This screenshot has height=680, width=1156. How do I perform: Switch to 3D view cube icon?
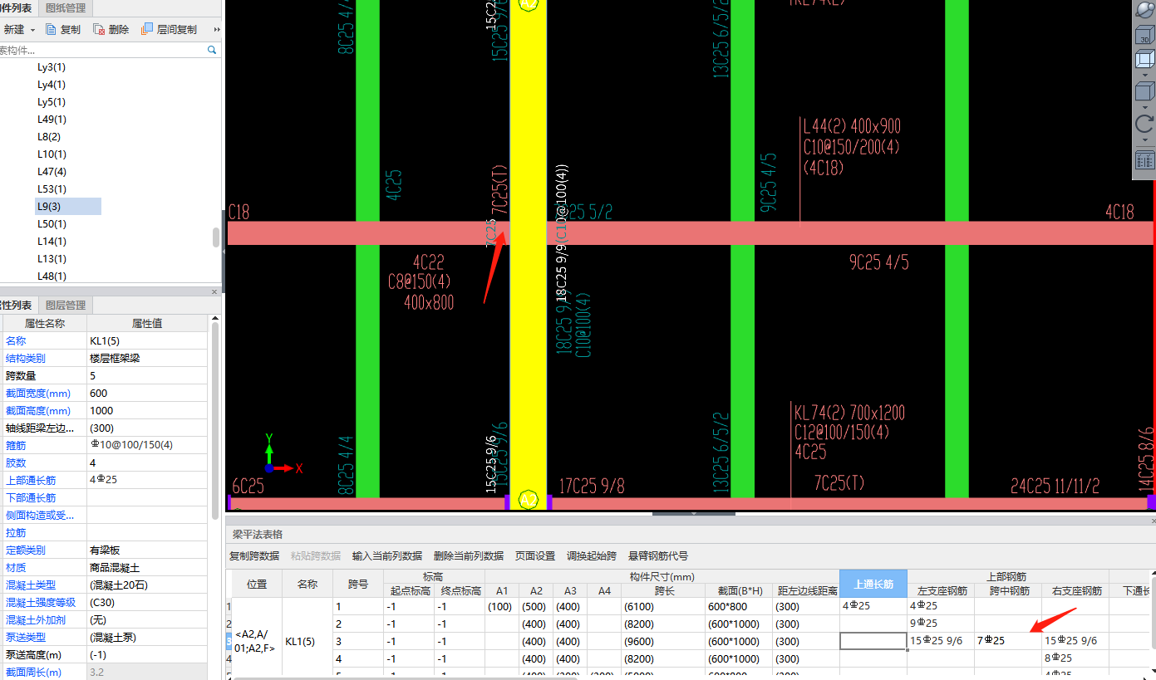pos(1144,35)
